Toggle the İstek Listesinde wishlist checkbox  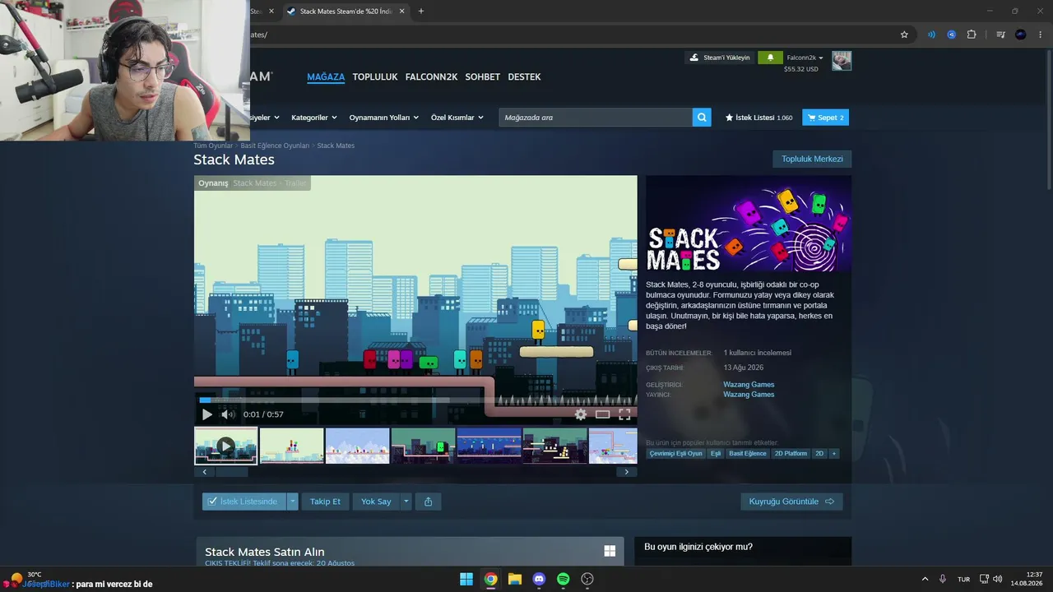[212, 502]
